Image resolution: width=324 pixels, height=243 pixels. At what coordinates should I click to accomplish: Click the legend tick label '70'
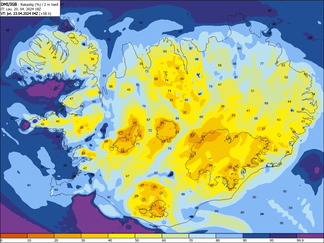point(191,240)
